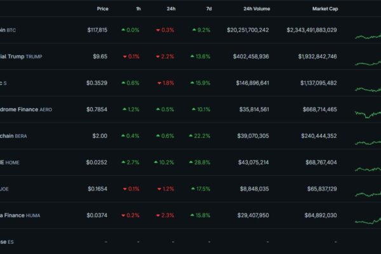Click HOME 24h change 10.2%
The height and width of the screenshot is (254, 381).
tap(164, 163)
